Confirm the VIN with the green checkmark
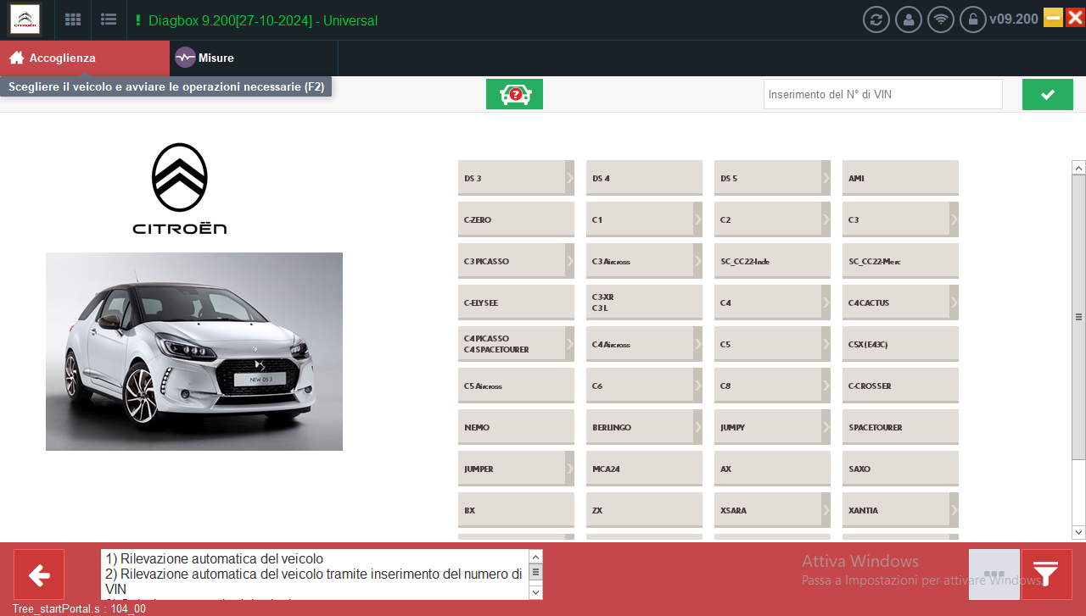The image size is (1086, 616). [x=1048, y=94]
